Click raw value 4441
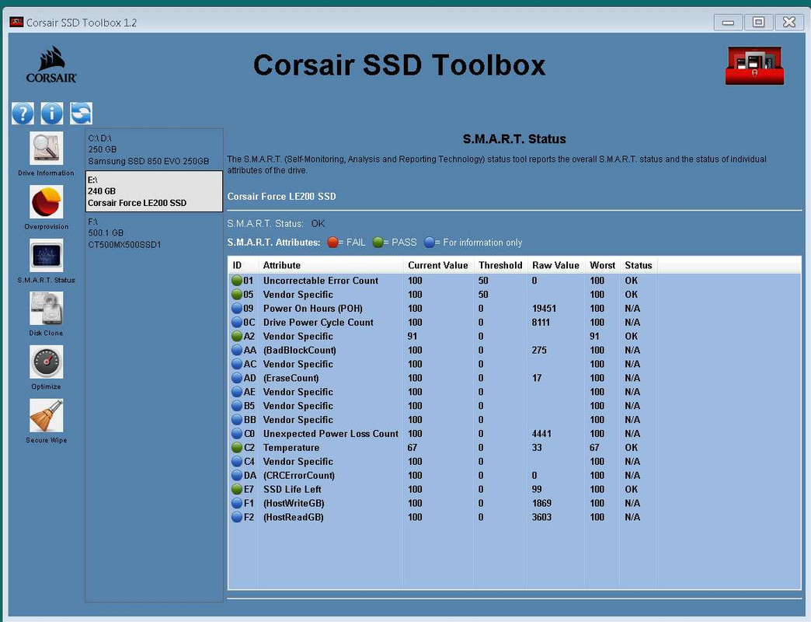 541,434
